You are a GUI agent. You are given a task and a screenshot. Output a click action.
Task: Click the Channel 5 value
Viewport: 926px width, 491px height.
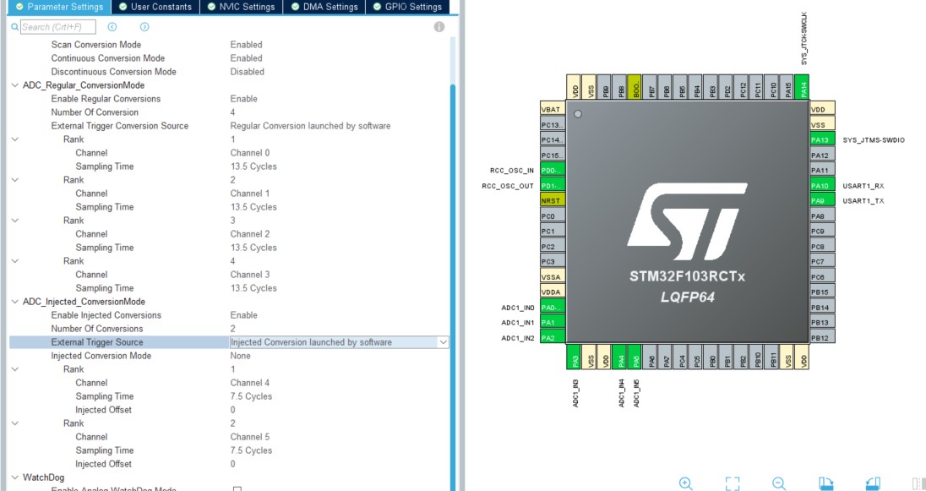[250, 437]
